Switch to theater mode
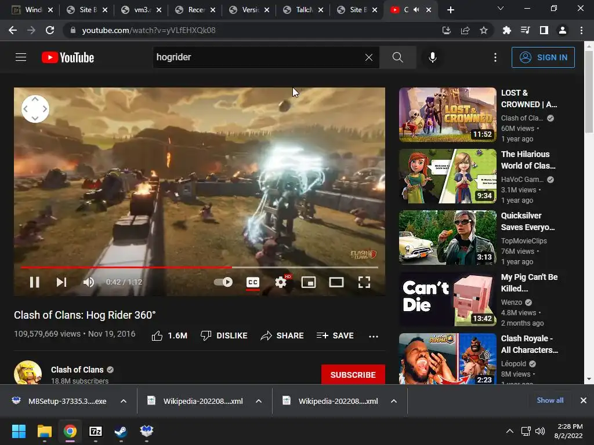Image resolution: width=594 pixels, height=445 pixels. pyautogui.click(x=336, y=282)
